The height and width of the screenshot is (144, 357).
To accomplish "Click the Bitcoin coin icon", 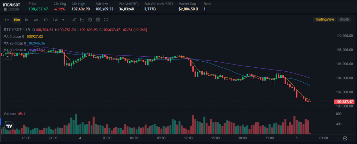I will click(x=5, y=9).
